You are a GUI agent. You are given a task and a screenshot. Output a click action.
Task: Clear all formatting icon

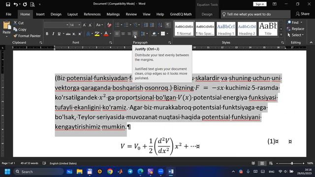[109, 25]
